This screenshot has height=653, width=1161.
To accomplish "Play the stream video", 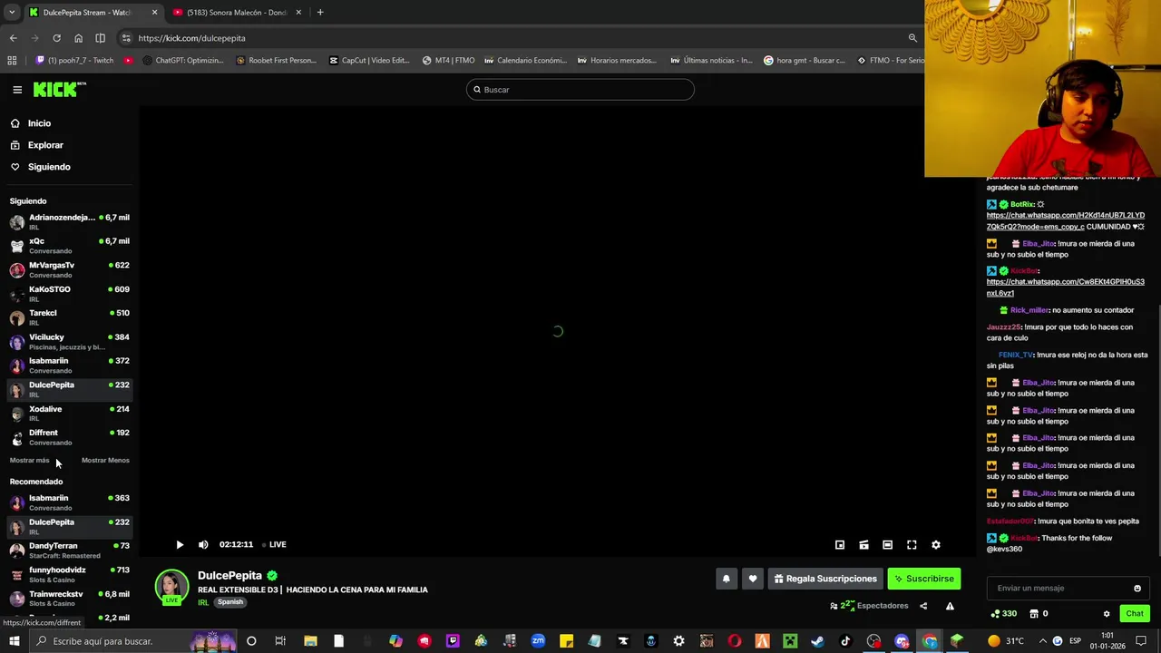I will tap(180, 545).
